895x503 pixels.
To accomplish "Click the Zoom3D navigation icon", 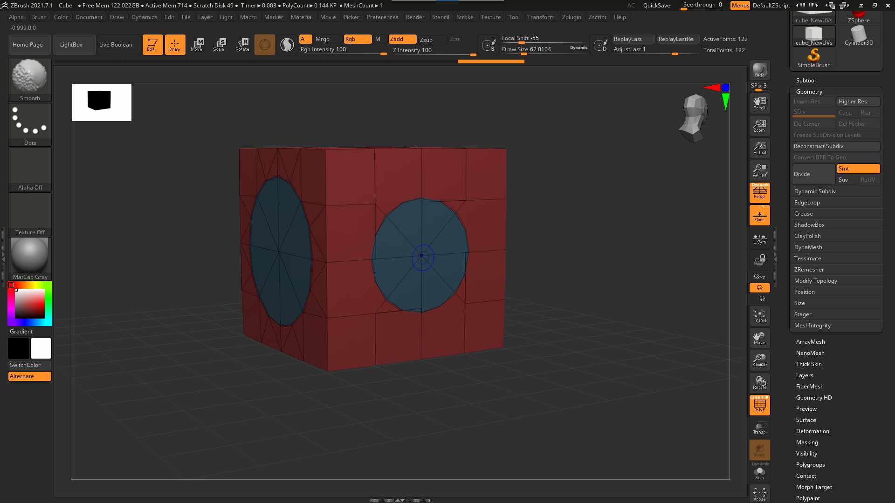I will coord(759,360).
